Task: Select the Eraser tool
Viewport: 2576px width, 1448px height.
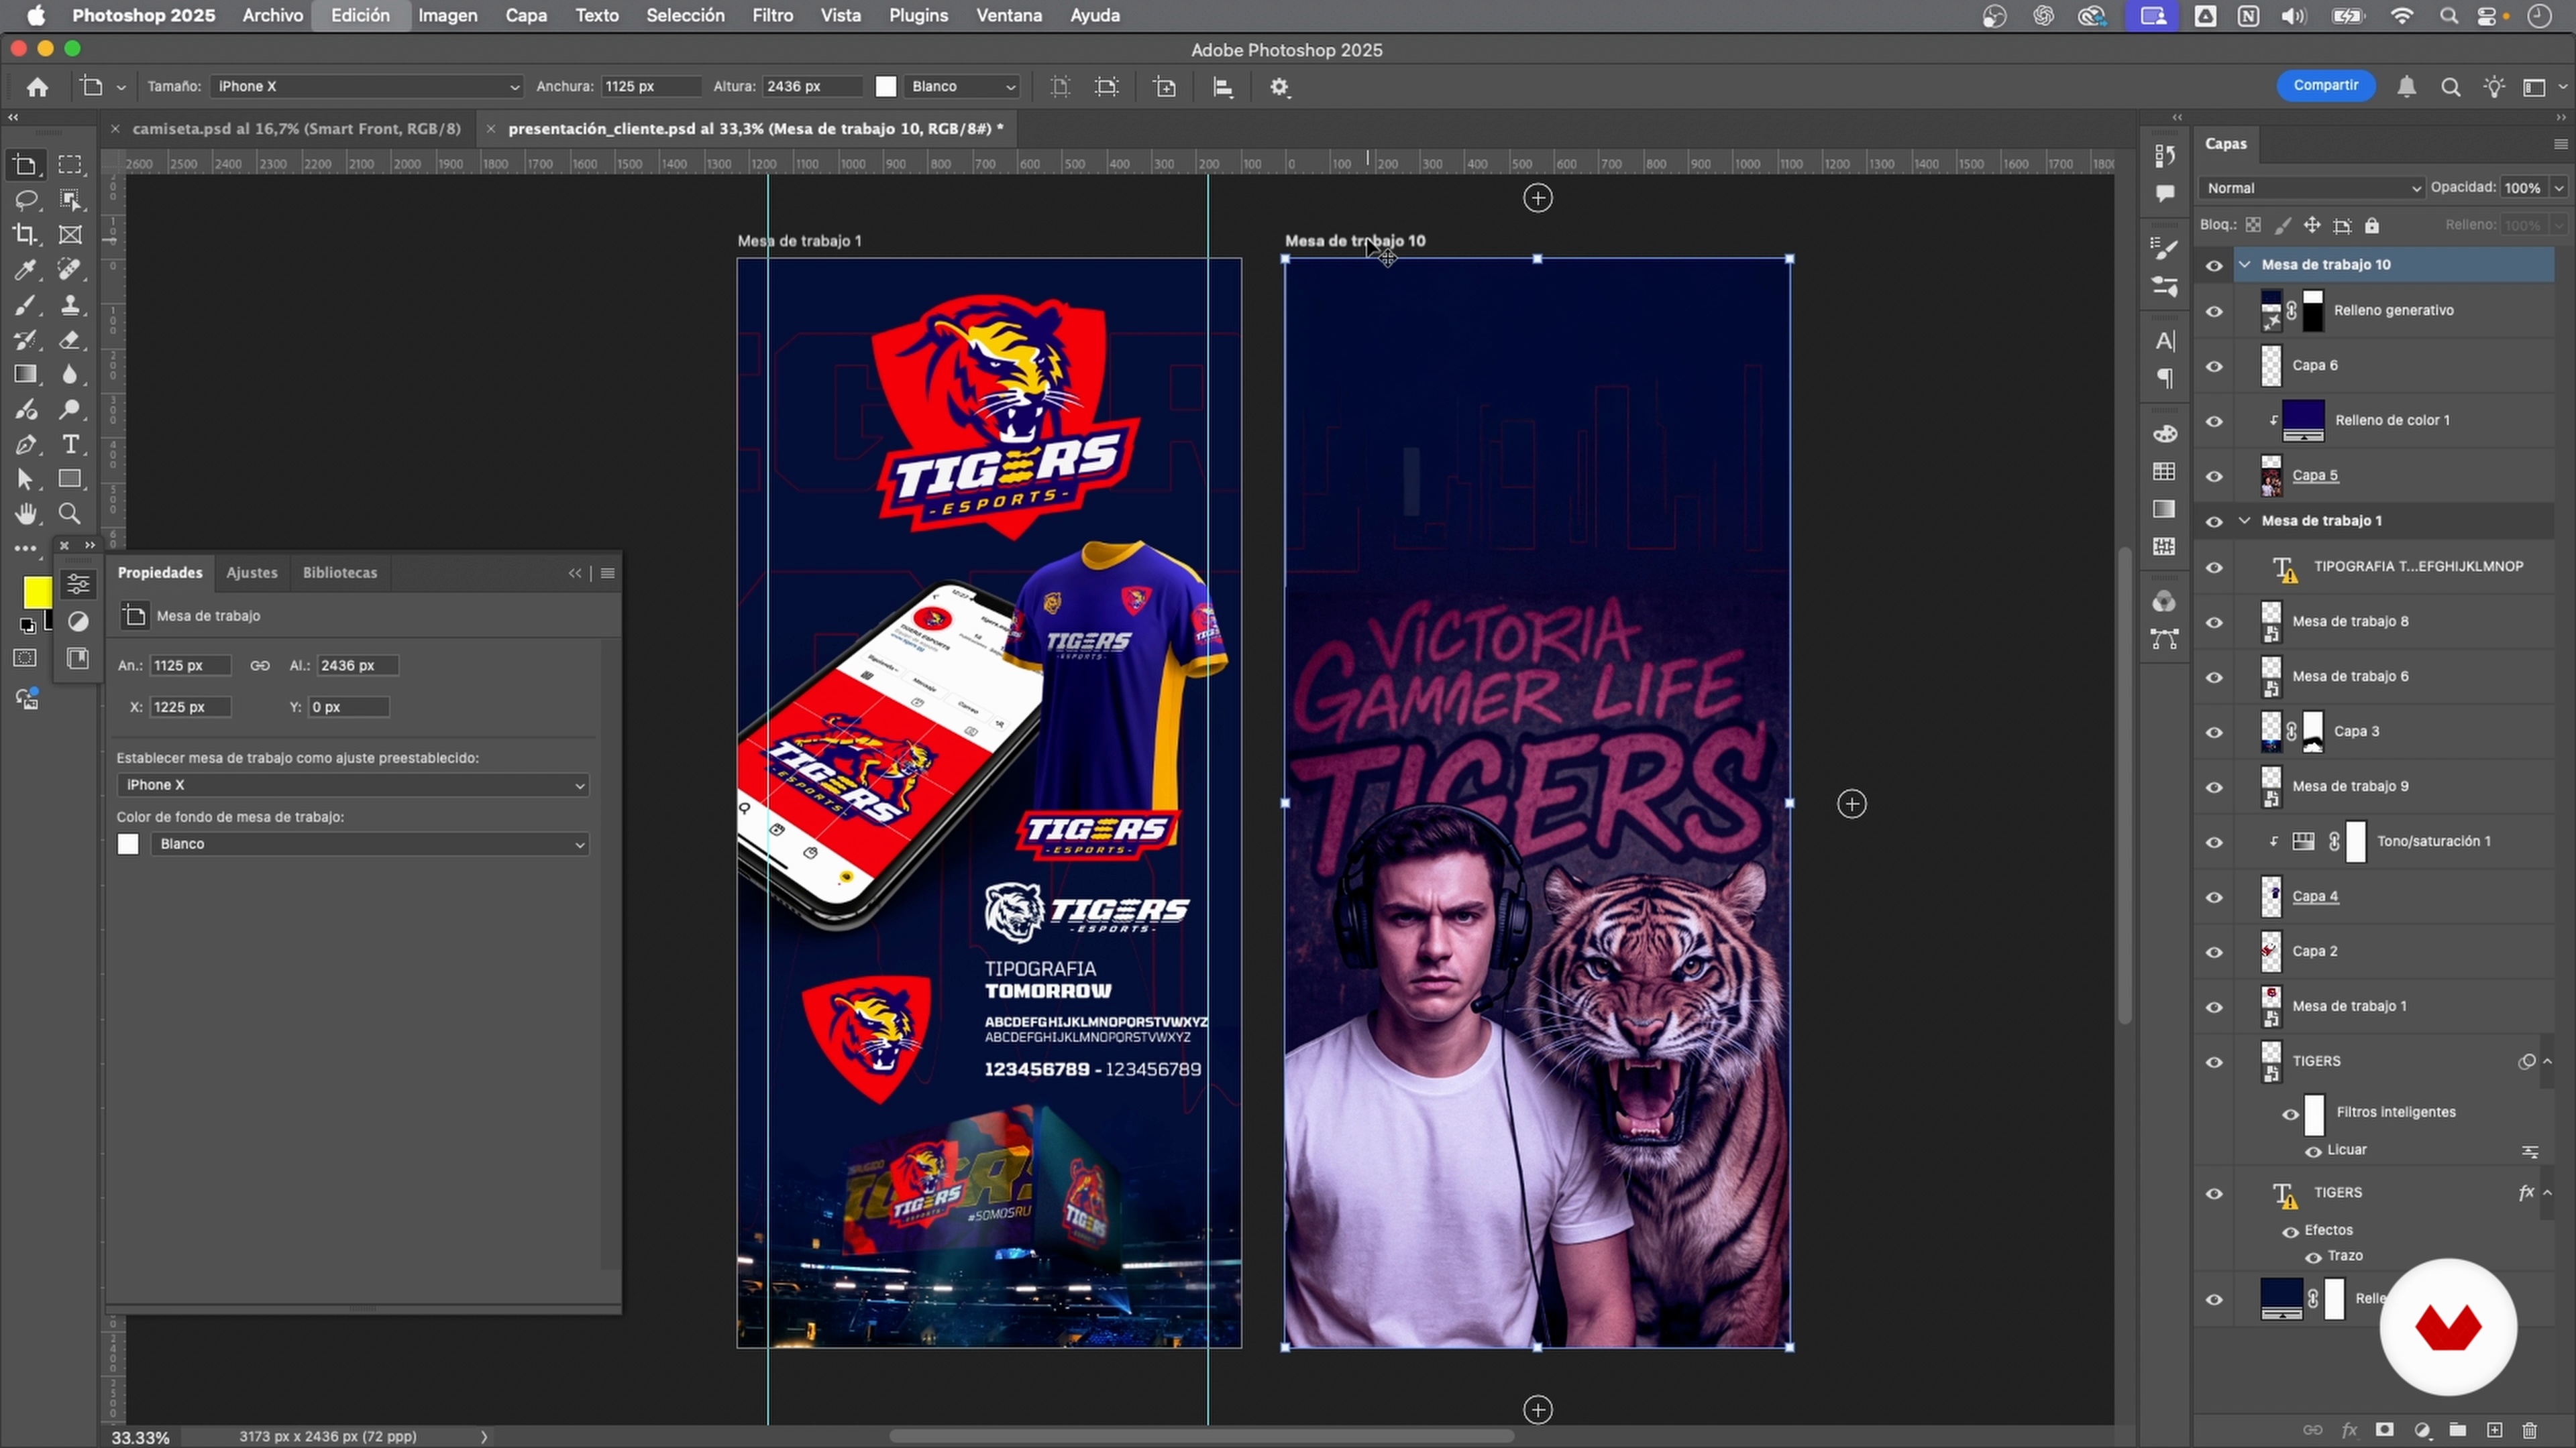Action: click(x=70, y=340)
